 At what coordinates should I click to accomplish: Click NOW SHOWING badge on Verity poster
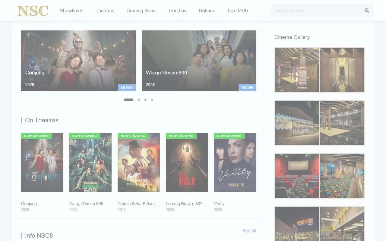(229, 136)
